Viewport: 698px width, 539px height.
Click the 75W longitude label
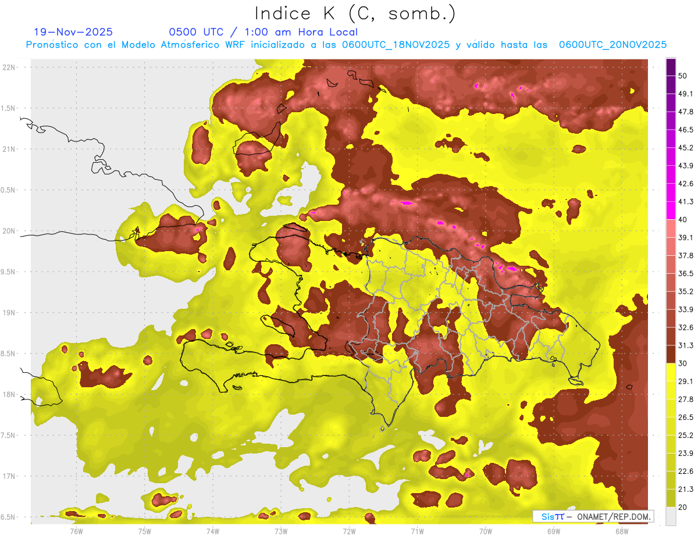(x=145, y=531)
